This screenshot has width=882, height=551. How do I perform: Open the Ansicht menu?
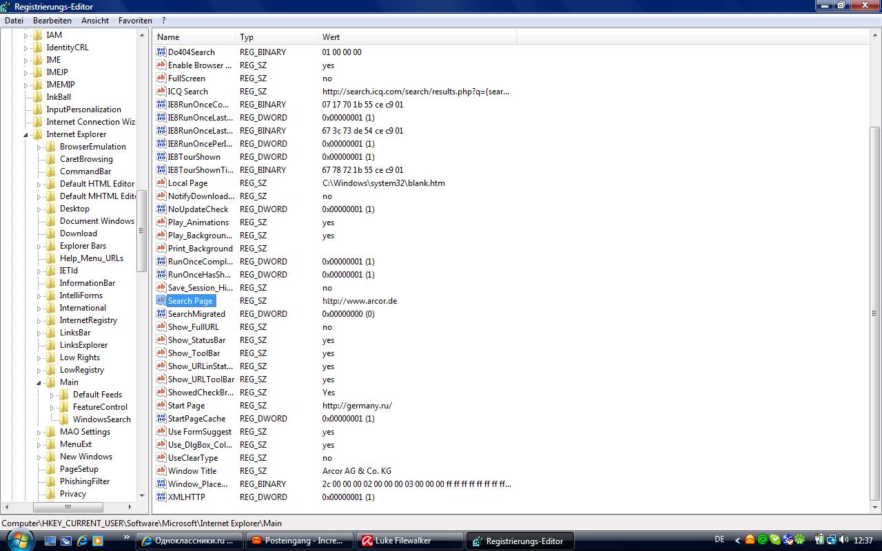pos(95,21)
